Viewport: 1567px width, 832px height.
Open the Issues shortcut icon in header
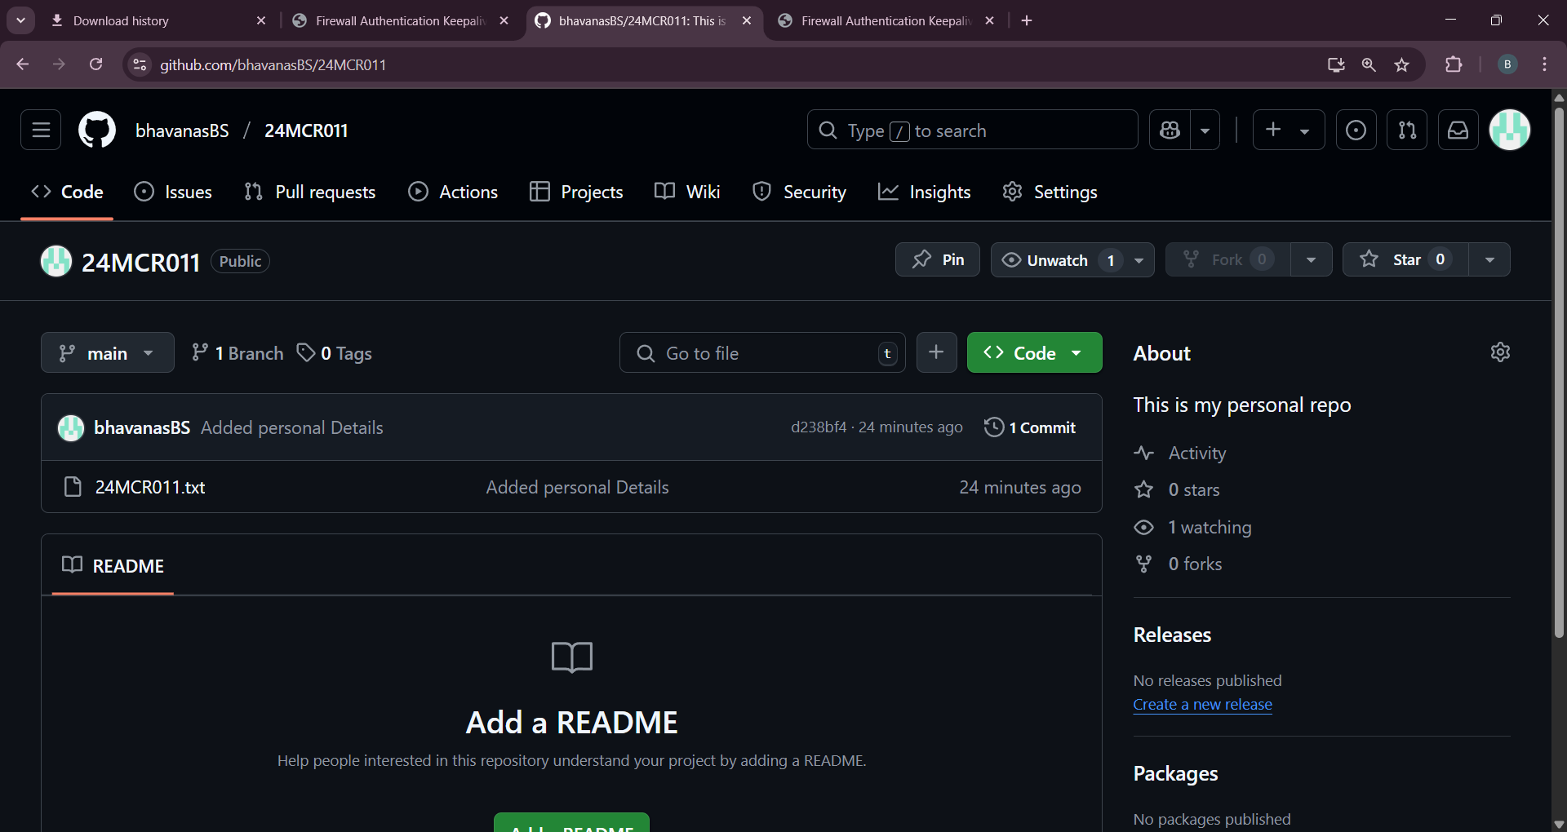[1356, 130]
